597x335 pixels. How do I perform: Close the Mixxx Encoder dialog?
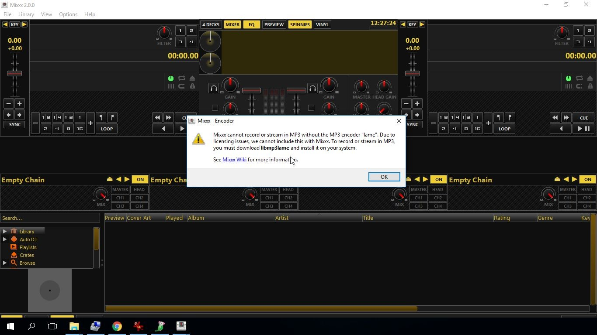(x=399, y=121)
